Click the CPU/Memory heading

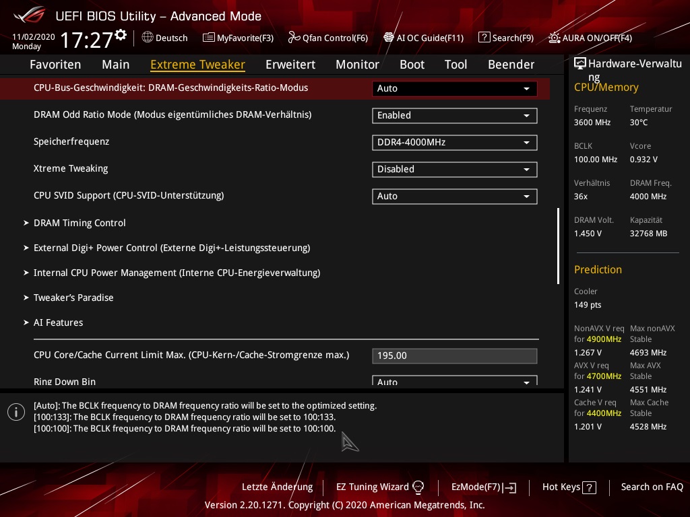606,87
